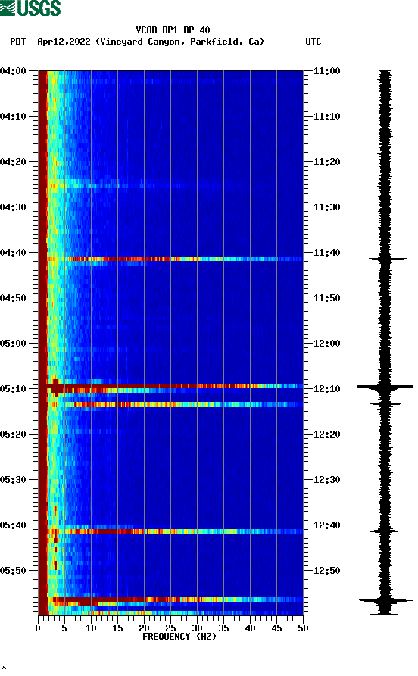This screenshot has width=418, height=676.
Task: Select the title text 'VCAB DP1 BP 40'
Action: [173, 30]
